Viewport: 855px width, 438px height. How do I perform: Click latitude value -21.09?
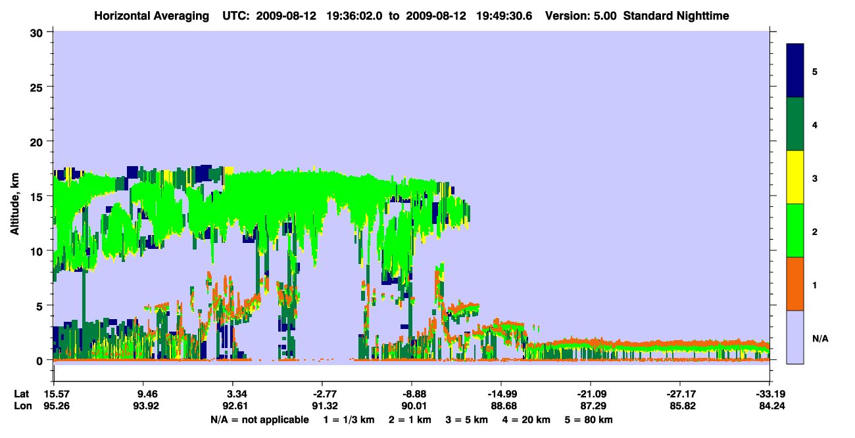pyautogui.click(x=590, y=394)
